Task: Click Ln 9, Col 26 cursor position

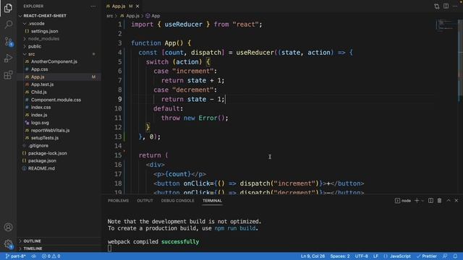Action: (x=313, y=256)
